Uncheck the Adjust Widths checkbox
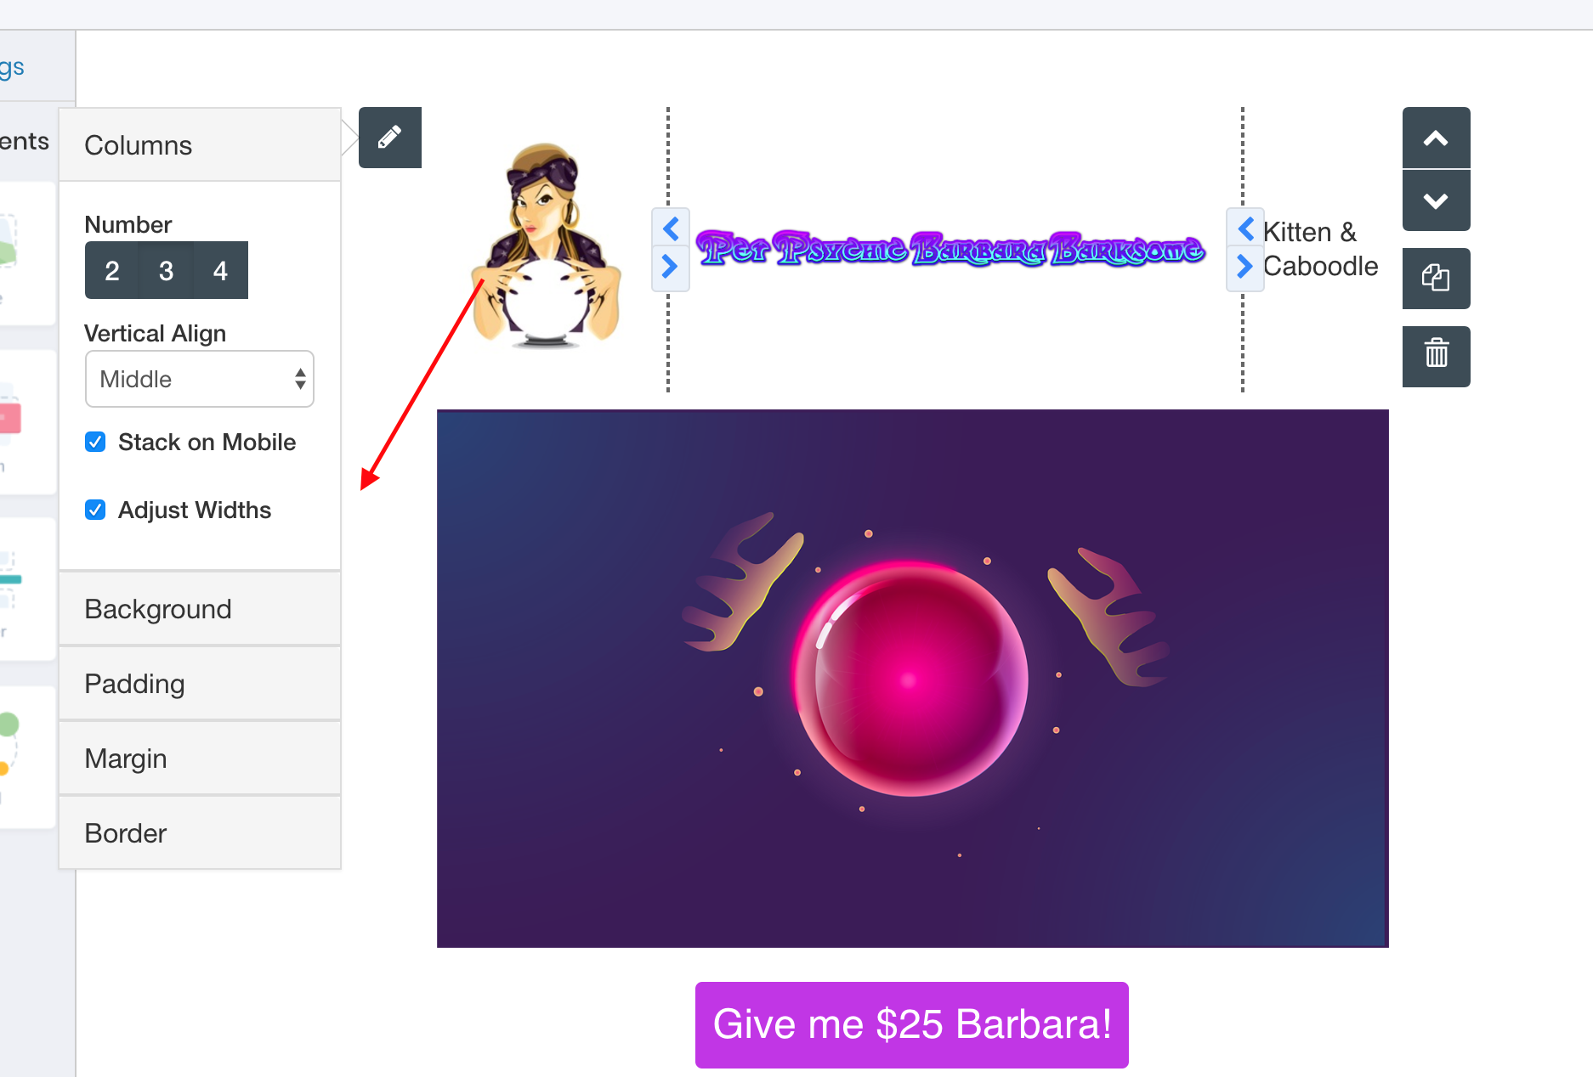Screen dimensions: 1593x1077 95,510
